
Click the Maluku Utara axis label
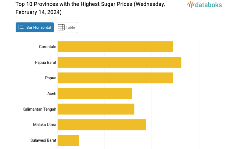click(45, 124)
